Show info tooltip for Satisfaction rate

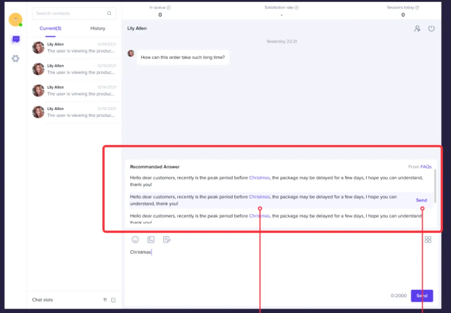[296, 8]
